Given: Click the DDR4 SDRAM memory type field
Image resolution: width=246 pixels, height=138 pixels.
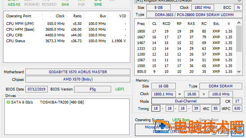Looking at the screenshot, I should (x=221, y=86).
